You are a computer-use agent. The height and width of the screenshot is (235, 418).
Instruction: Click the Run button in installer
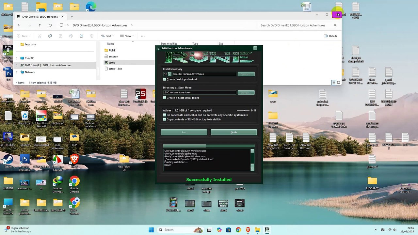184,132
